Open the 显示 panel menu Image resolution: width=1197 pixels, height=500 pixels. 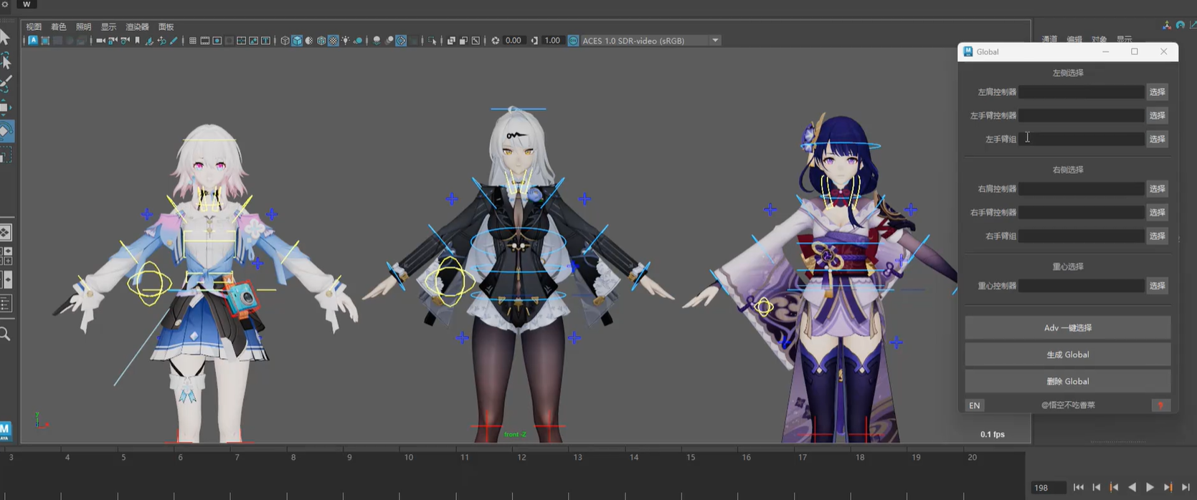click(108, 27)
